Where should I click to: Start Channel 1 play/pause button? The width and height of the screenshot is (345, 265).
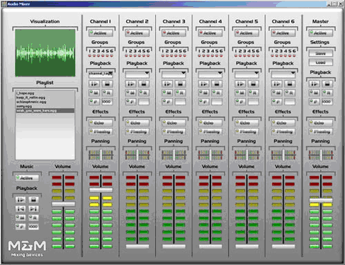(x=95, y=84)
